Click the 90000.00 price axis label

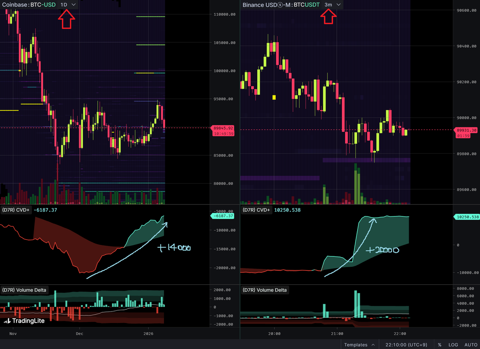tap(466, 118)
